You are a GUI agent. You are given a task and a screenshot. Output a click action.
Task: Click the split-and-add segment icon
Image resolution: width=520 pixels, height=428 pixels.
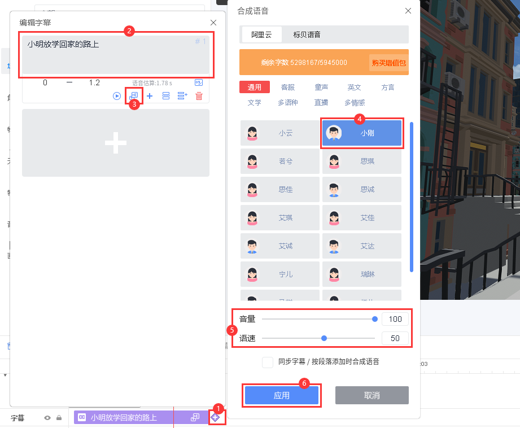tap(182, 96)
